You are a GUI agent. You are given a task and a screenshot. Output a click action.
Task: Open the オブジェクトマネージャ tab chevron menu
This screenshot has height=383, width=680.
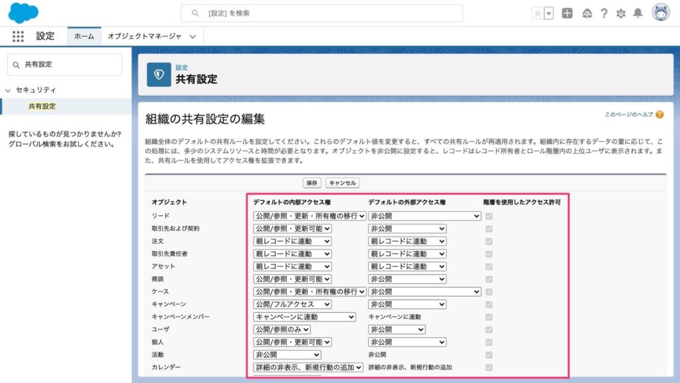point(193,37)
